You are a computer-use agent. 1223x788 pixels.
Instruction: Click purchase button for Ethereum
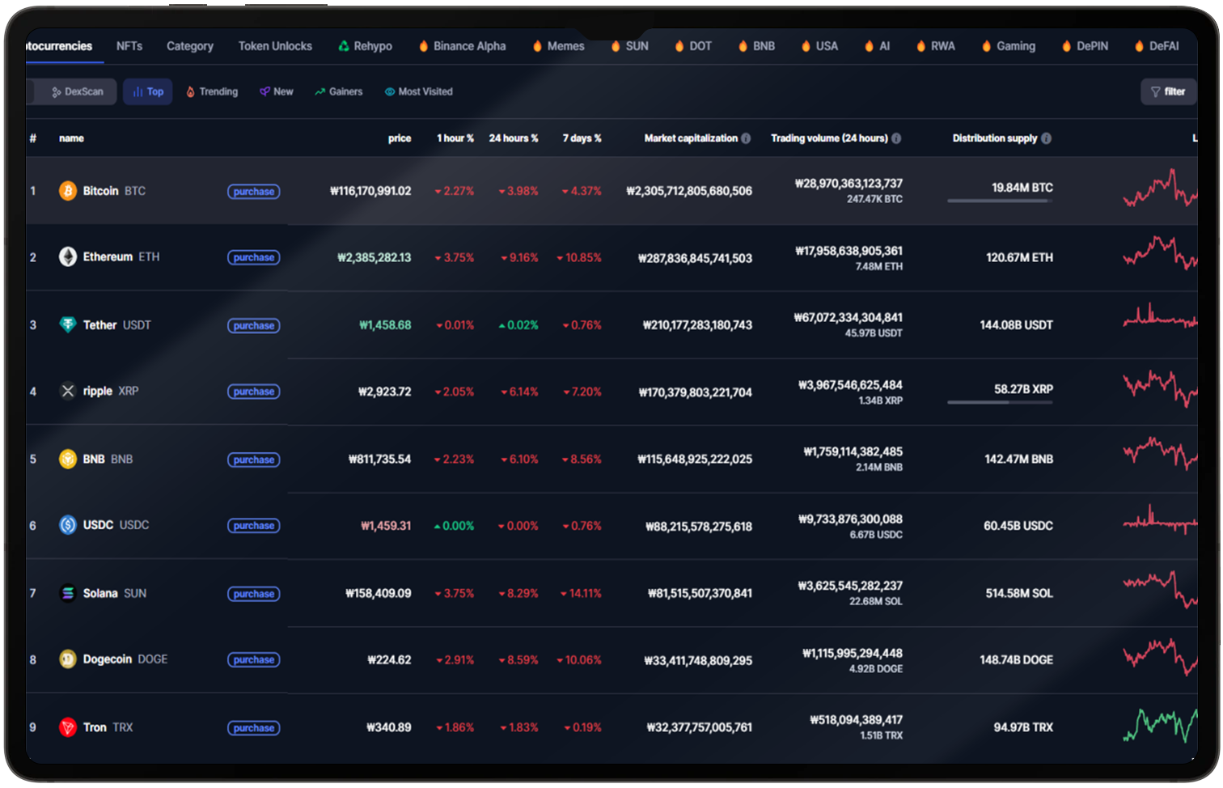254,257
